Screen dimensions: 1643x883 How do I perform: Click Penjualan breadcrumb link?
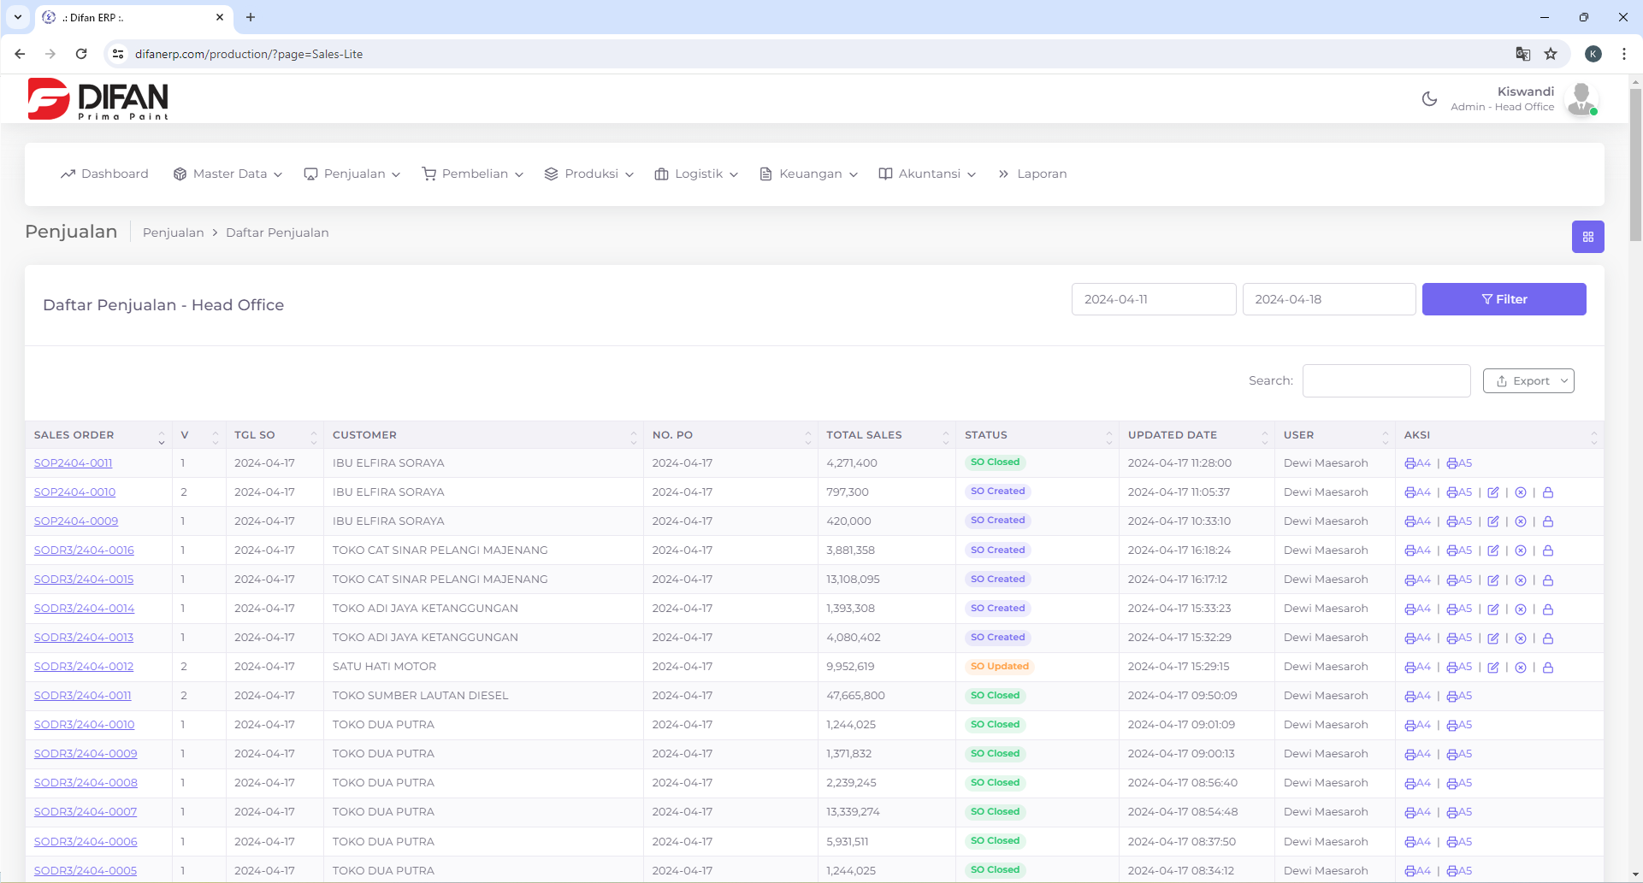(x=174, y=233)
